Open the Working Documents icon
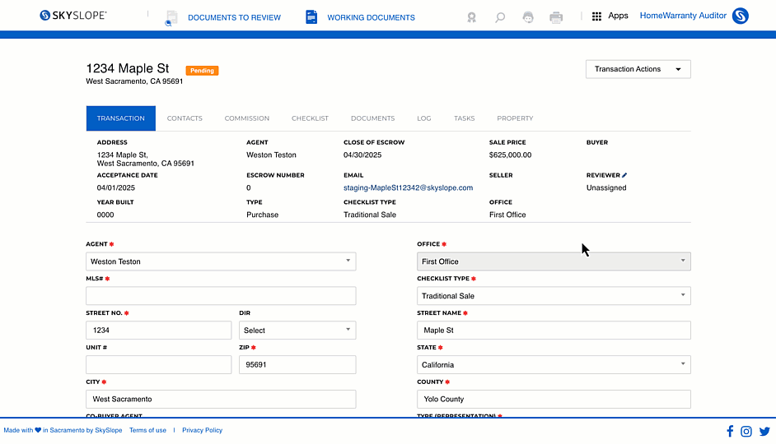Image resolution: width=776 pixels, height=444 pixels. pyautogui.click(x=311, y=16)
